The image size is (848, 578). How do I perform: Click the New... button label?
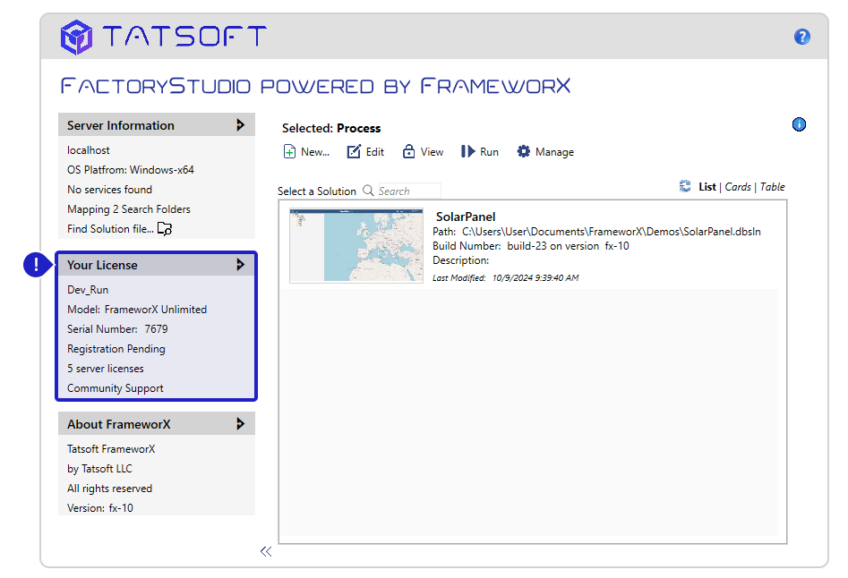point(315,152)
